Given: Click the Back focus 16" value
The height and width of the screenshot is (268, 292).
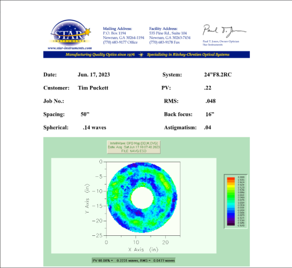Looking at the screenshot, I should point(210,114).
